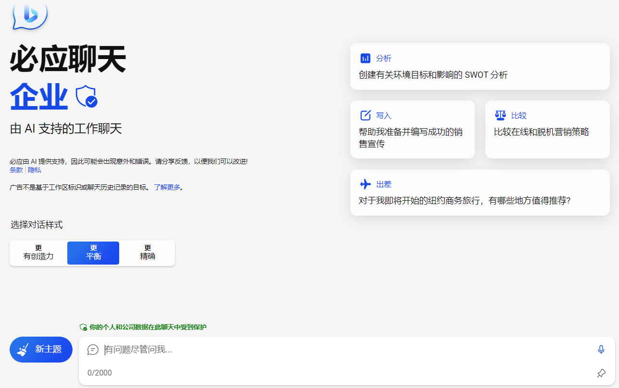The image size is (619, 388).
Task: Click the 选择对话样式 label
Action: click(x=37, y=225)
